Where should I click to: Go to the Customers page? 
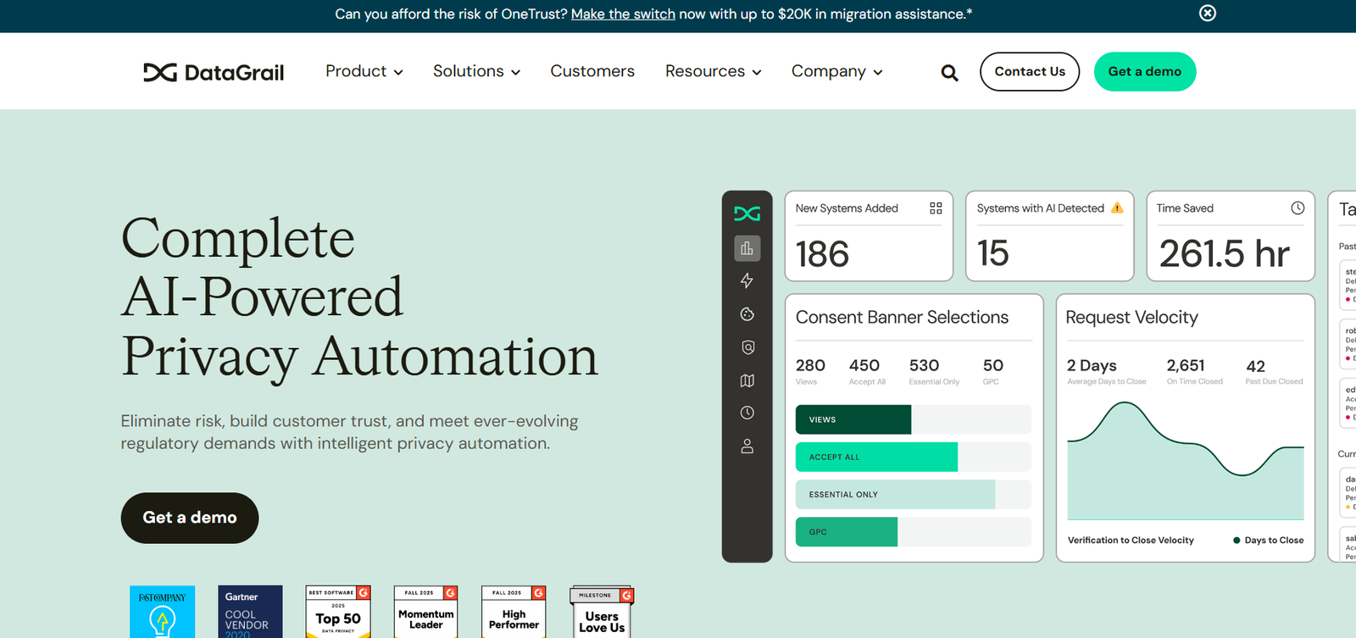click(592, 71)
